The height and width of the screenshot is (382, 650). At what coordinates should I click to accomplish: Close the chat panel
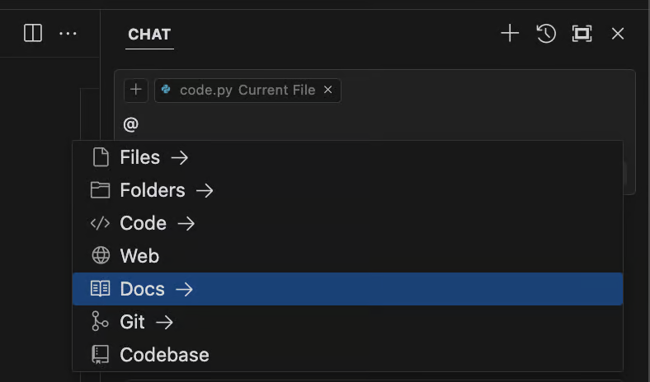click(x=618, y=34)
